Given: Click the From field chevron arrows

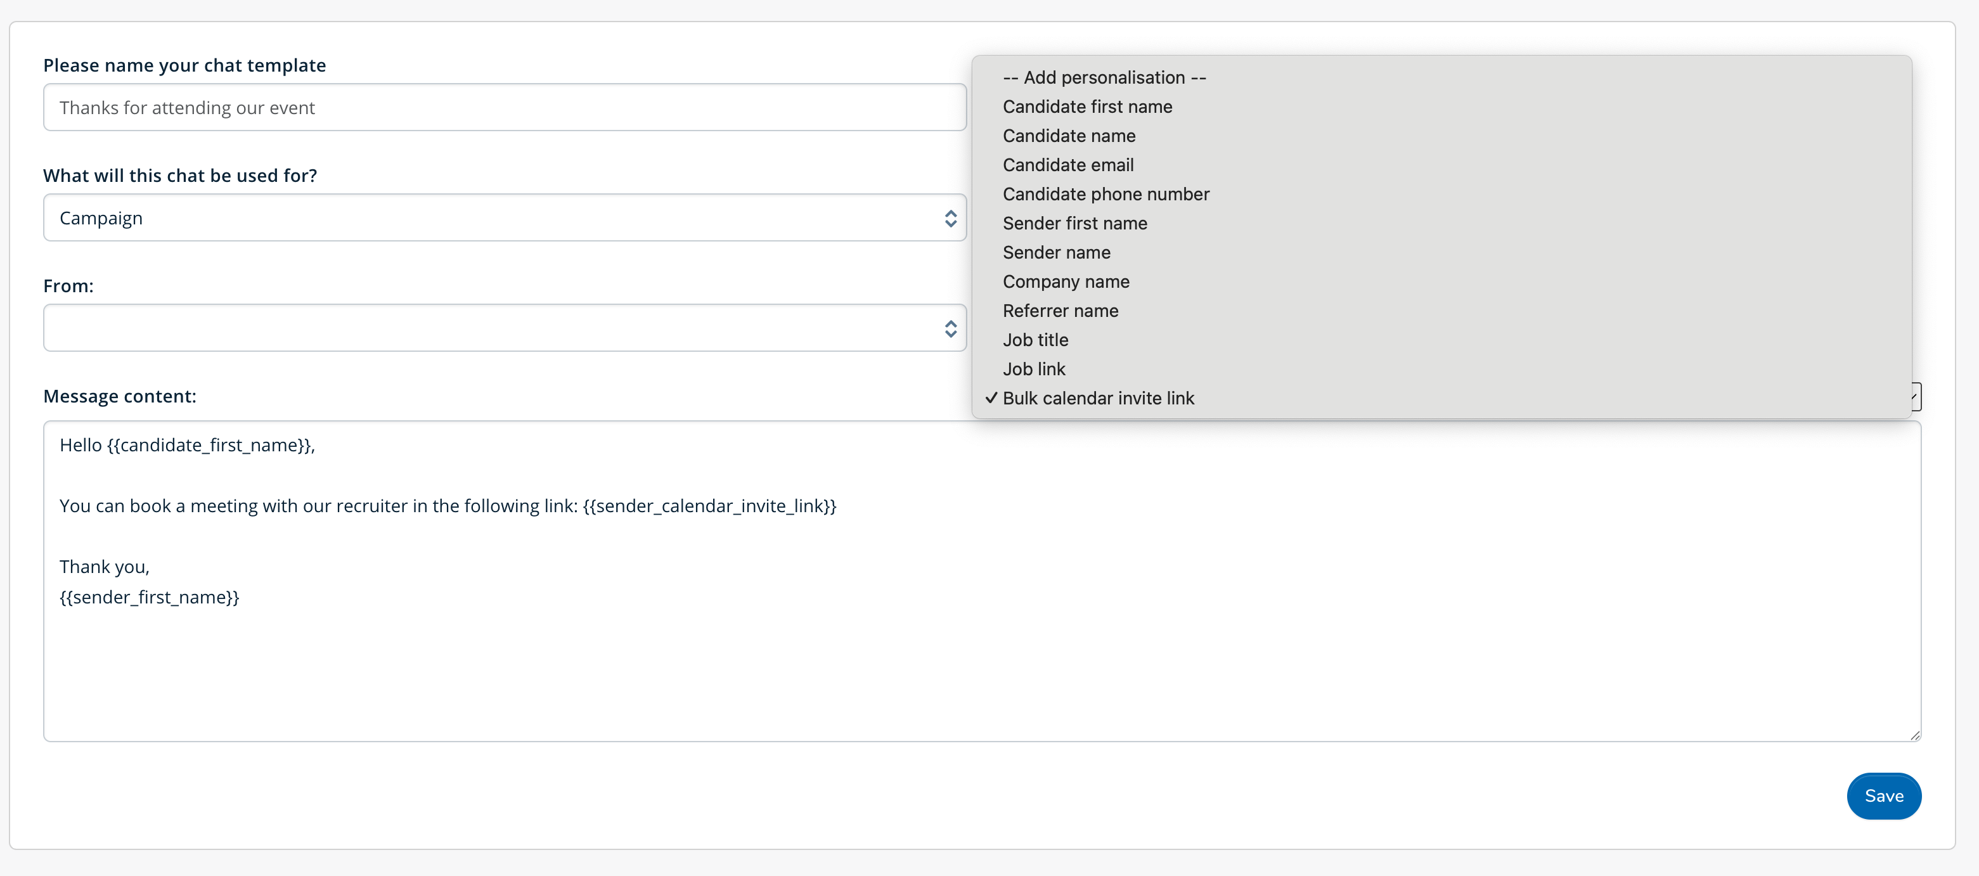Looking at the screenshot, I should 950,329.
